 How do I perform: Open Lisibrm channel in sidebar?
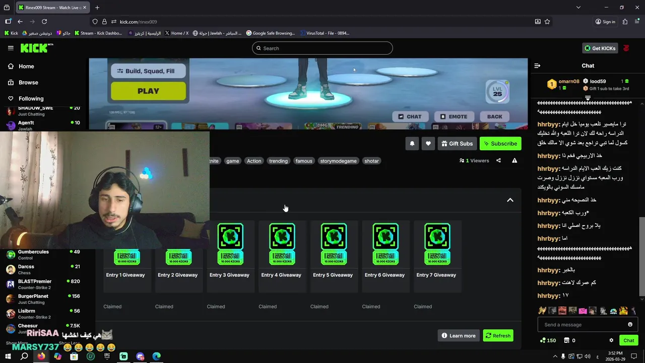click(43, 314)
